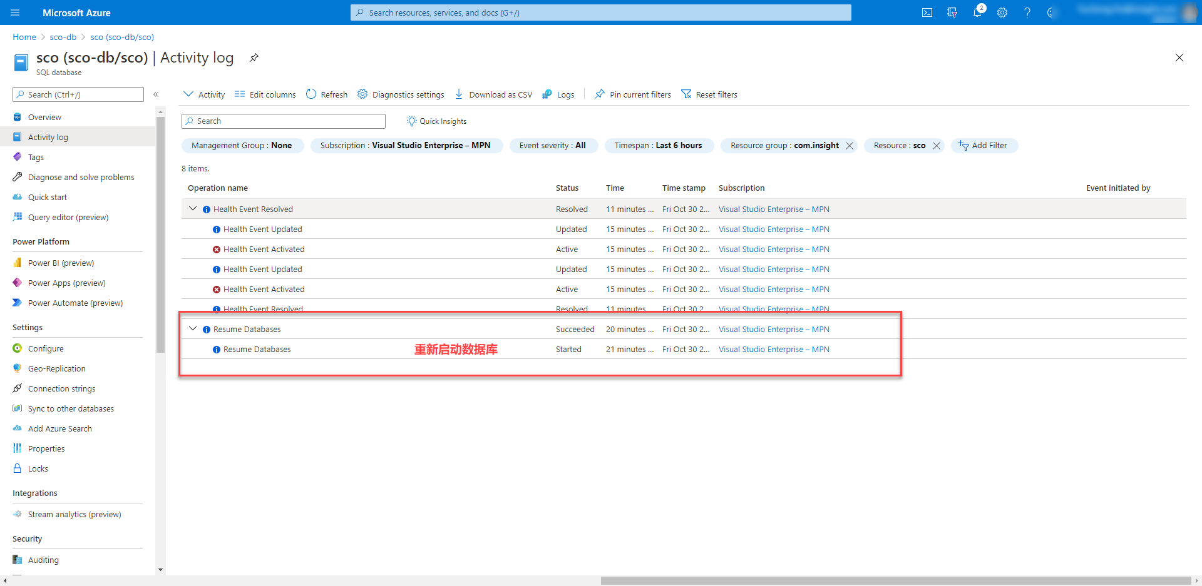Click the Locks padlock icon
The height and width of the screenshot is (586, 1202).
pos(18,468)
